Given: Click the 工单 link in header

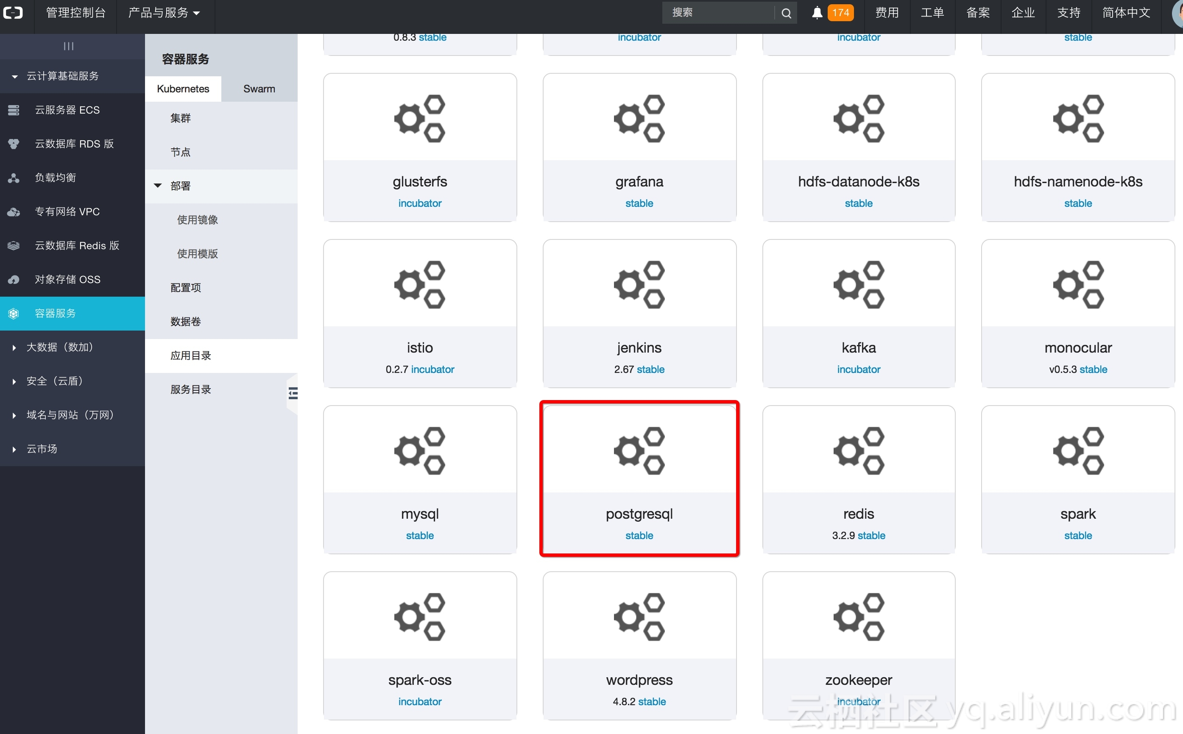Looking at the screenshot, I should pyautogui.click(x=932, y=13).
